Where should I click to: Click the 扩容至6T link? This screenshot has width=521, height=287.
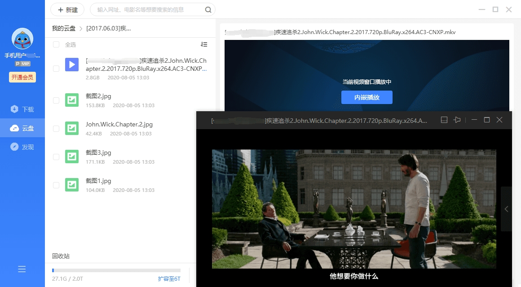[x=169, y=278]
